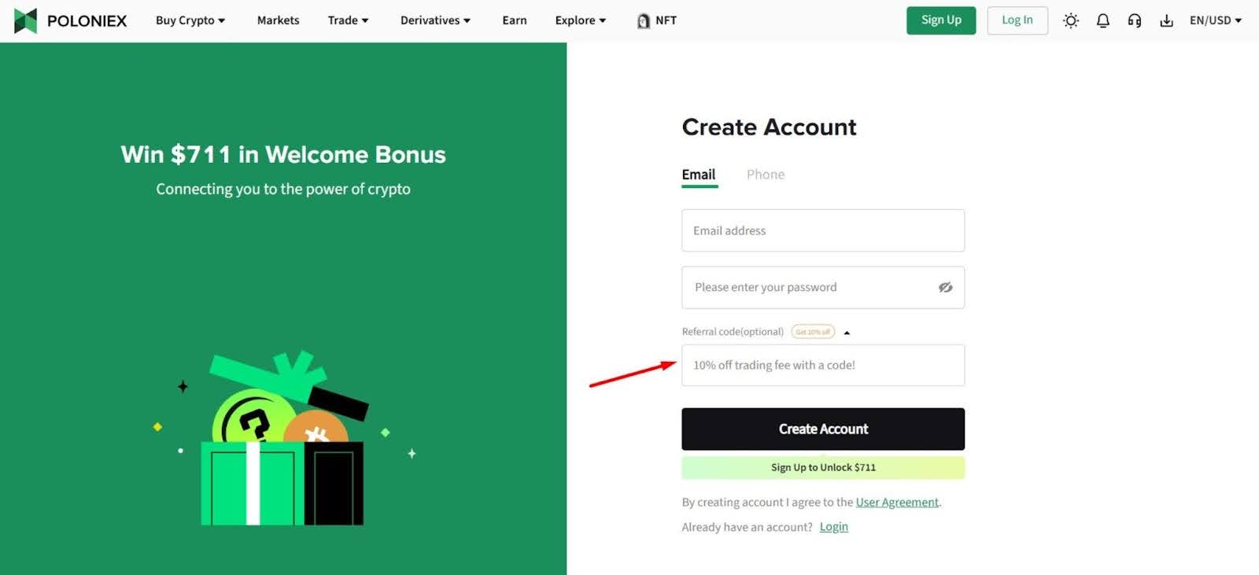Switch to the Phone tab

tap(765, 175)
